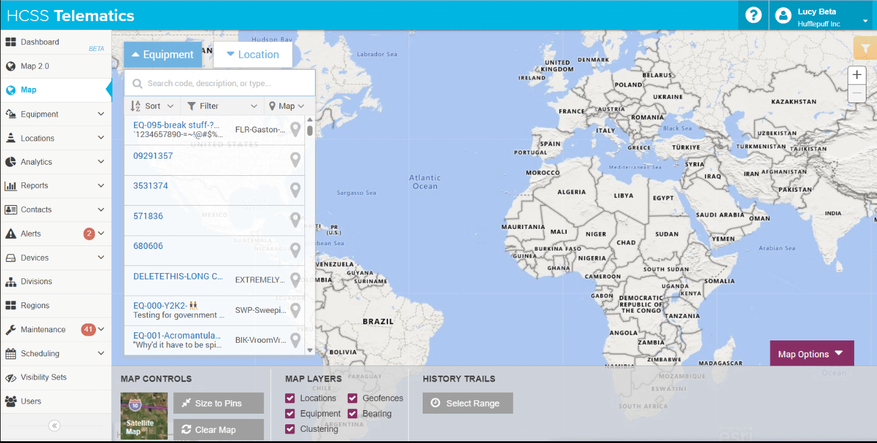Toggle the Map Options panel
Screen dimensions: 877x443
point(811,354)
